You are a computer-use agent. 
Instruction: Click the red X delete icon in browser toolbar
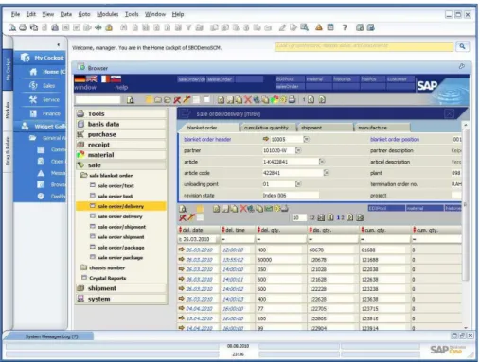tap(248, 100)
